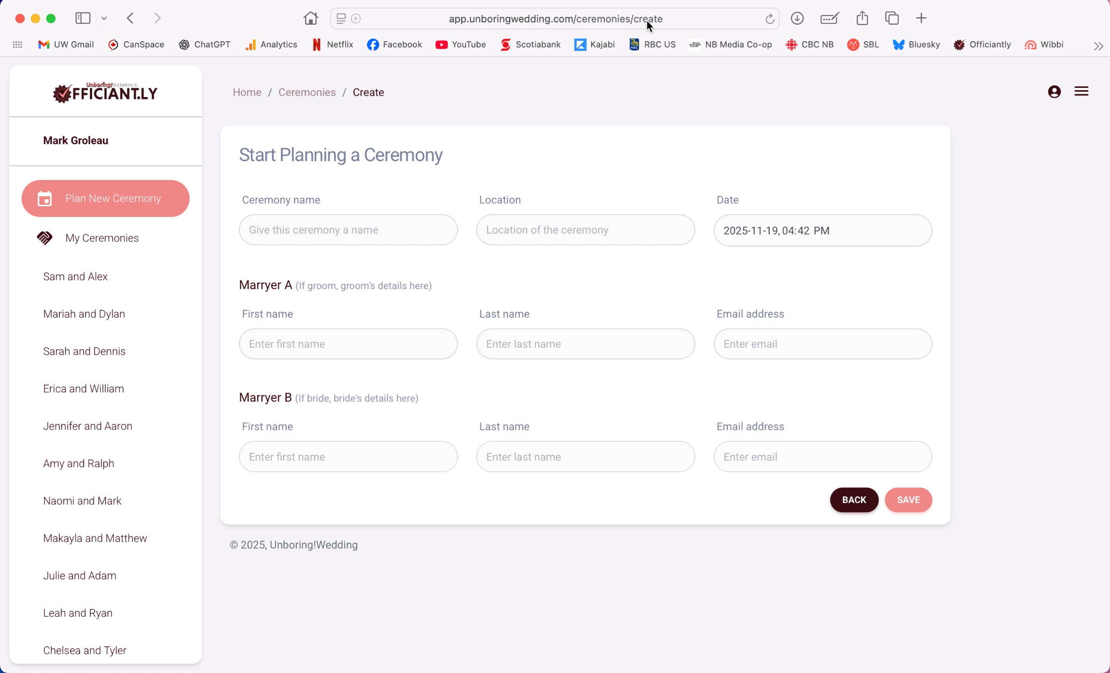Open the hamburger menu icon

pos(1081,92)
